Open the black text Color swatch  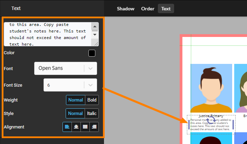tap(92, 53)
